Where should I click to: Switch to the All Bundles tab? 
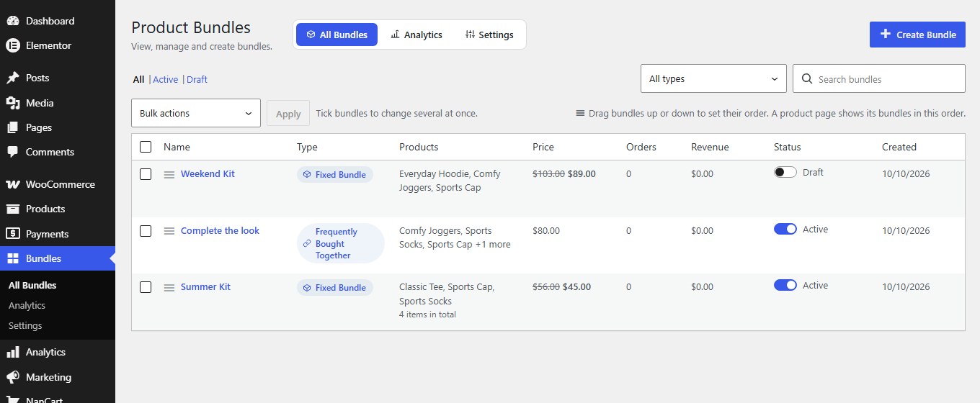tap(337, 35)
